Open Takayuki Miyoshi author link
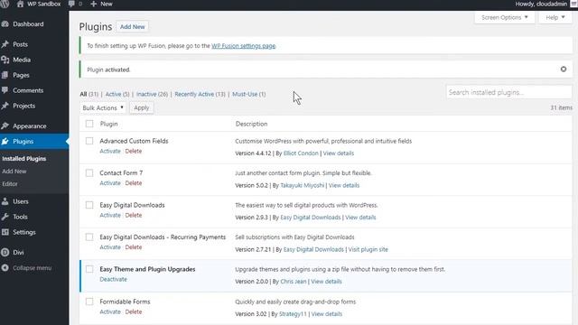The image size is (578, 325). coord(303,185)
